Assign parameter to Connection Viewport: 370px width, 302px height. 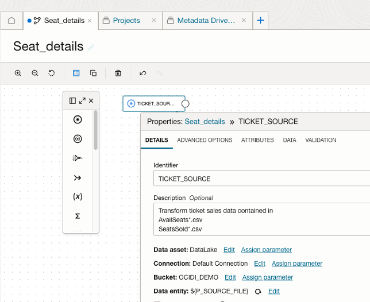click(297, 264)
